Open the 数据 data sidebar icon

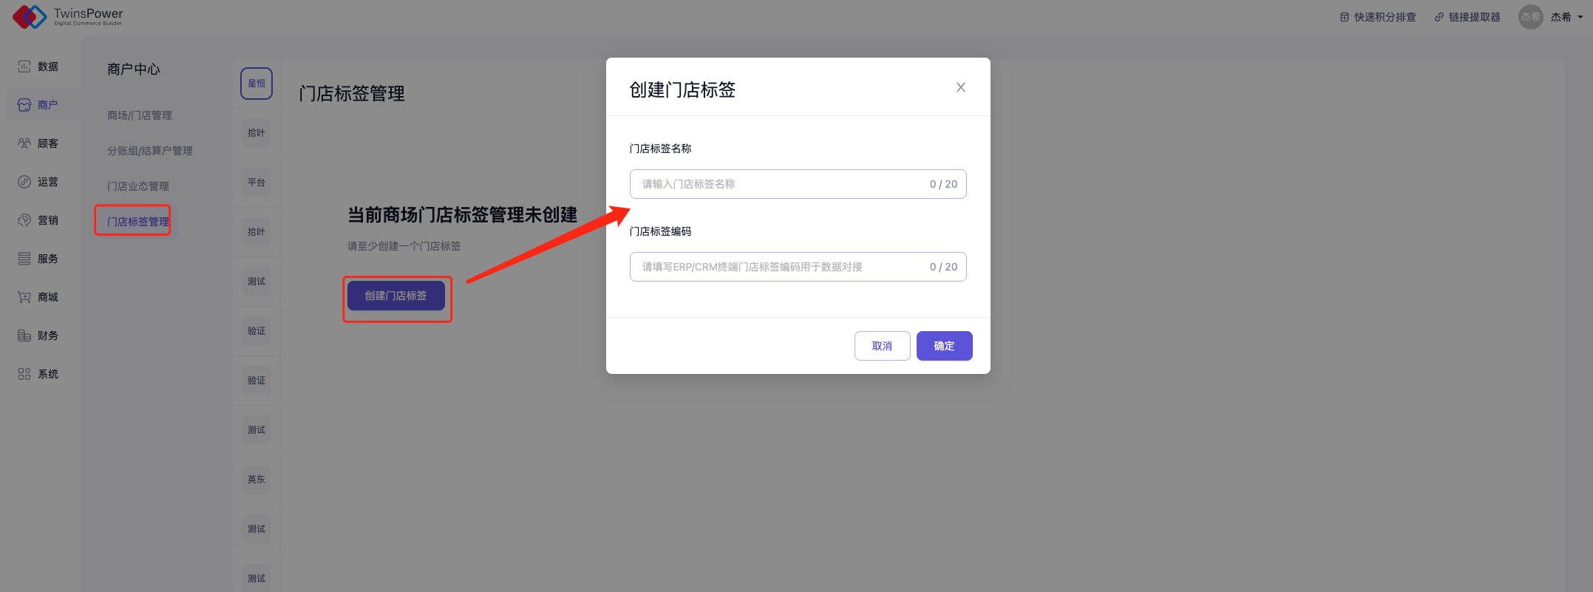tap(24, 67)
